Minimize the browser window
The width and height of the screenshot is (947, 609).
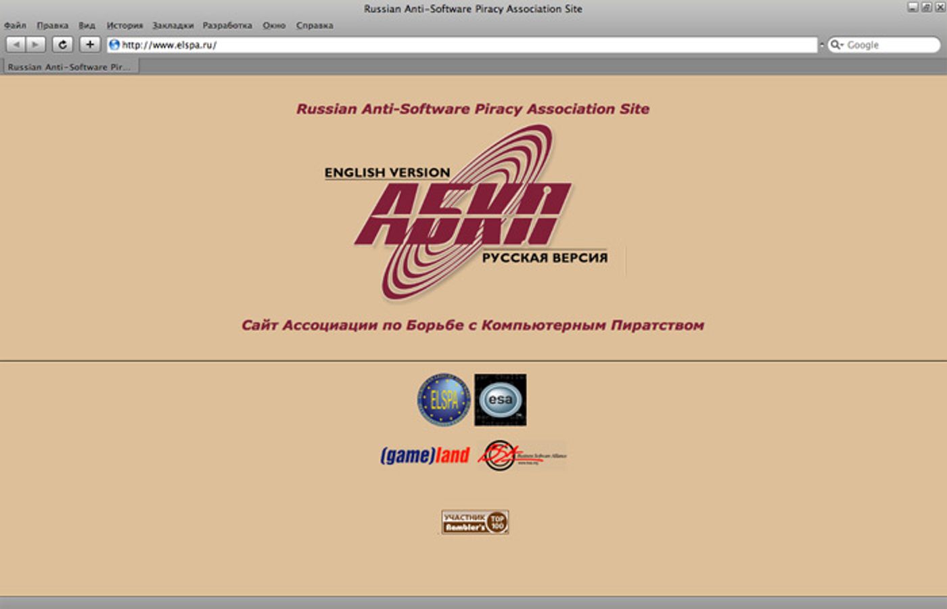coord(913,7)
